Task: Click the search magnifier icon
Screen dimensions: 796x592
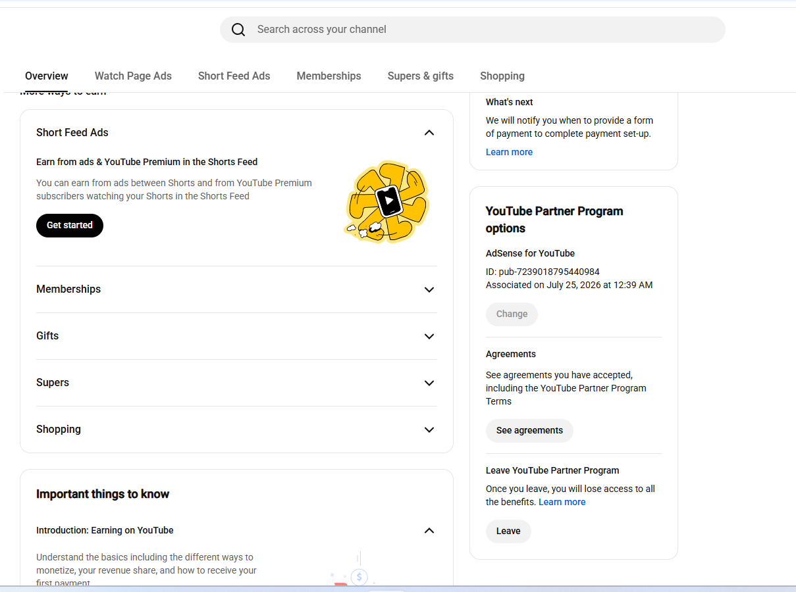Action: [238, 30]
